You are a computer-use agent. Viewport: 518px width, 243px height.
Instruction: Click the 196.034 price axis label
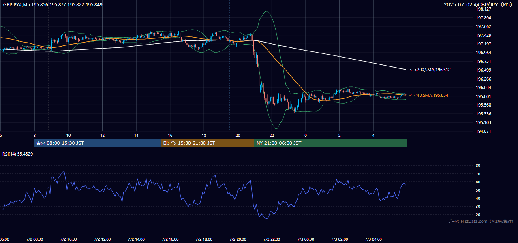[x=484, y=88]
